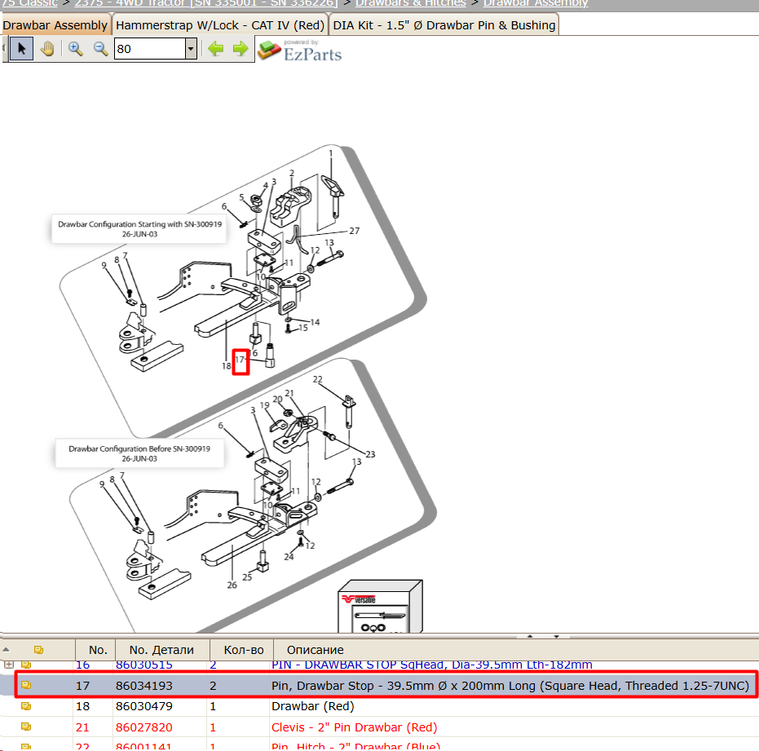The image size is (759, 751).
Task: Click callout 27 in the upper diagram
Action: (x=355, y=231)
